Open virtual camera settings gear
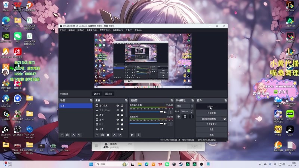The height and width of the screenshot is (168, 299). (x=225, y=119)
